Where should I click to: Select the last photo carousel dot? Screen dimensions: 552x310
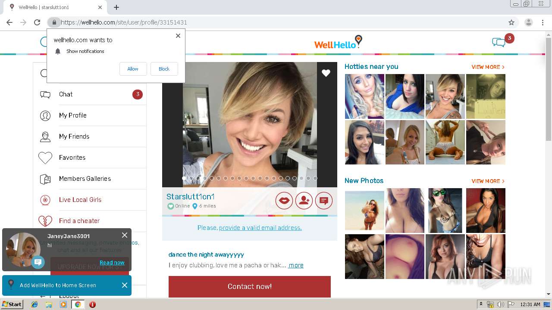(x=315, y=178)
